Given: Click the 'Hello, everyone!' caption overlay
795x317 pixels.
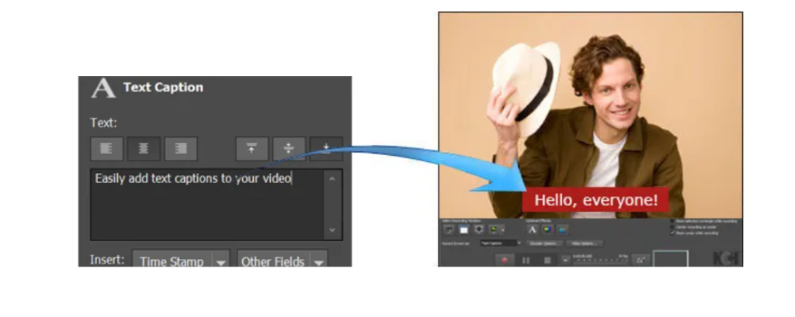Looking at the screenshot, I should tap(595, 201).
